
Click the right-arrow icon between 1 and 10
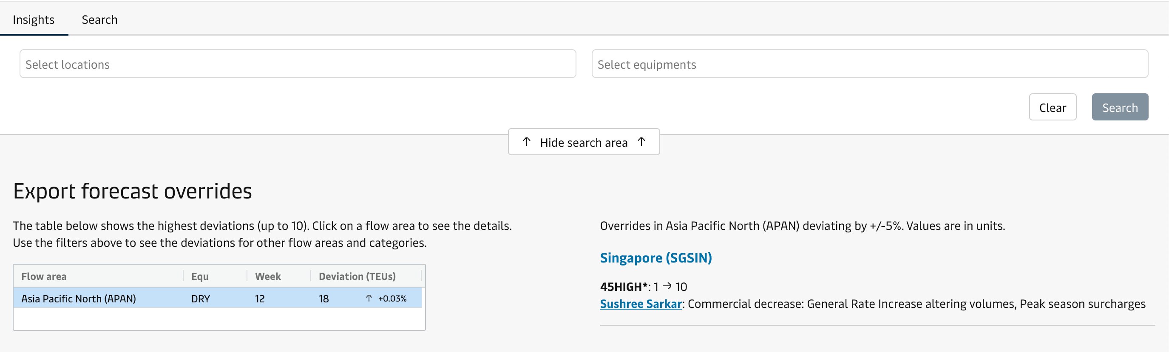(667, 286)
